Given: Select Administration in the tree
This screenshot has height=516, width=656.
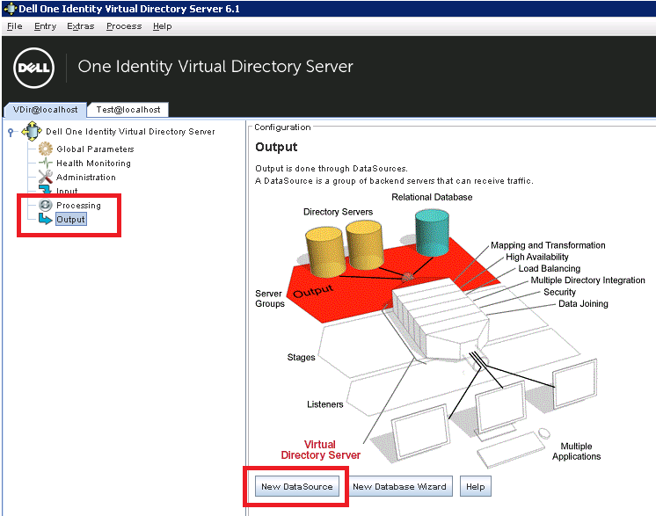Looking at the screenshot, I should 86,178.
